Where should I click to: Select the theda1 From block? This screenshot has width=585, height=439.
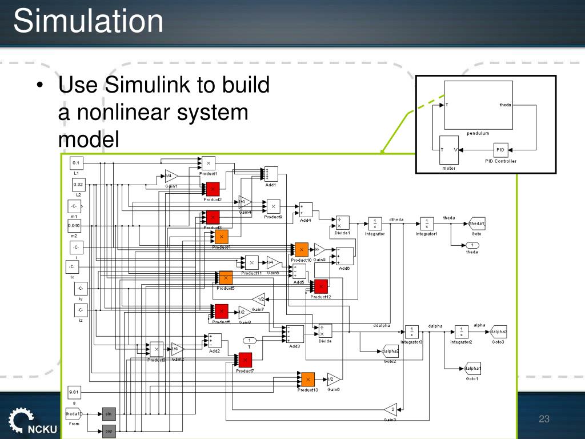(x=74, y=414)
